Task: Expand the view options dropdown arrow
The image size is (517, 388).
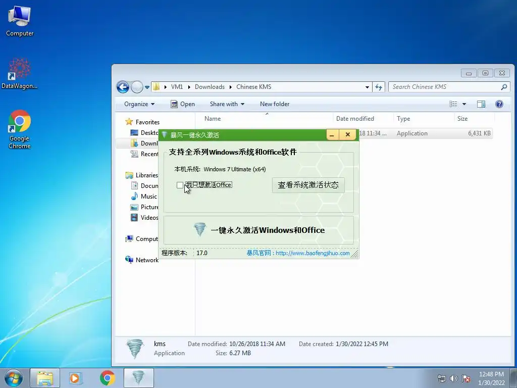Action: point(464,104)
